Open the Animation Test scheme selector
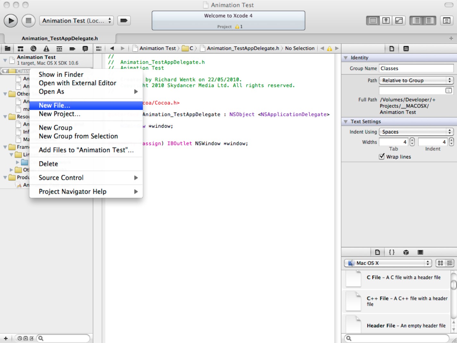This screenshot has width=457, height=343. (76, 21)
